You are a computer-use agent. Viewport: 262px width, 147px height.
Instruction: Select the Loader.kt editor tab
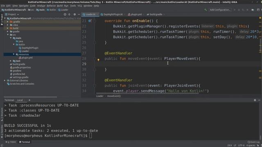point(90,15)
